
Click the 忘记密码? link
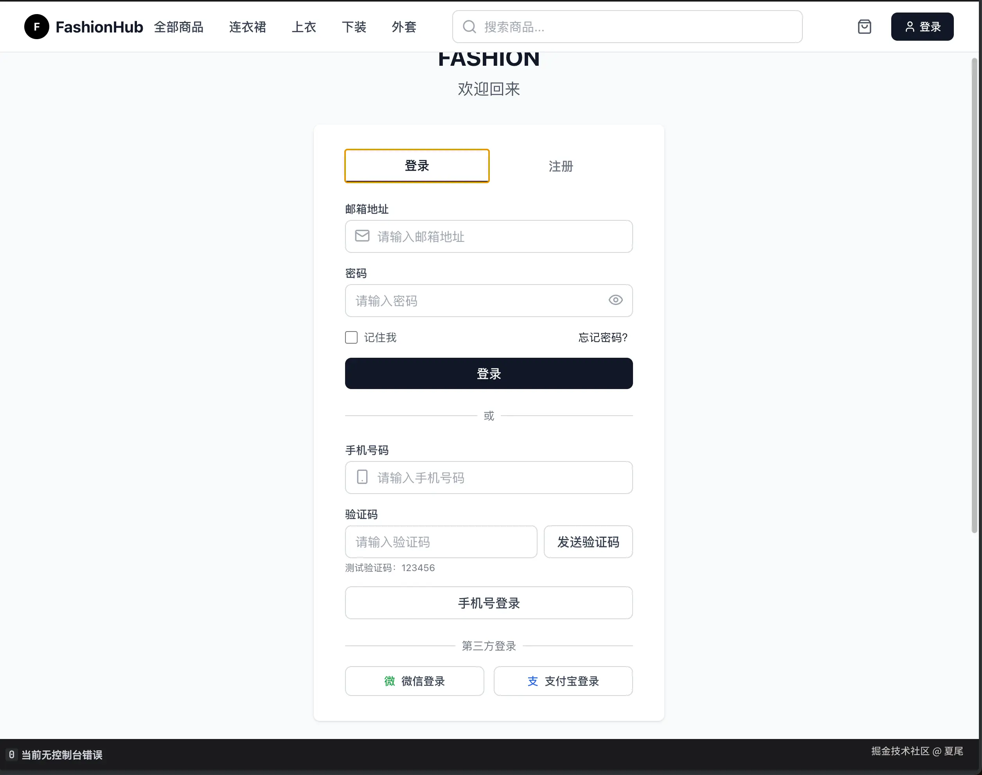(x=603, y=337)
